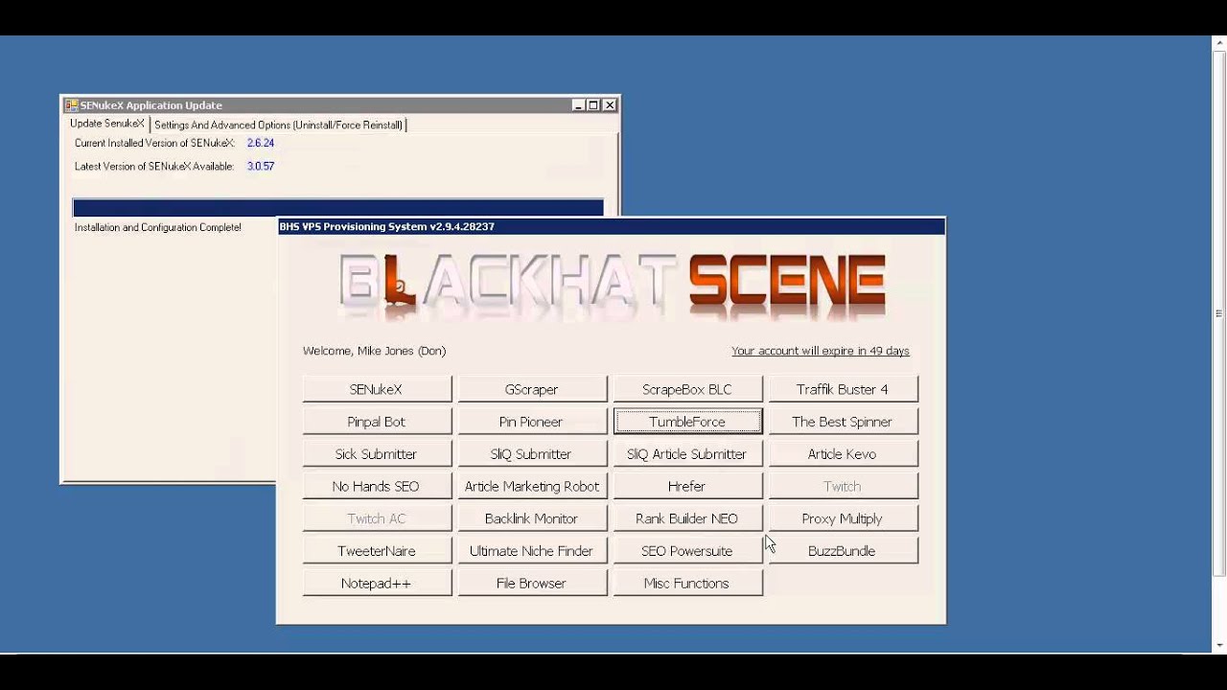Open Settings And Advanced Options tab
The image size is (1227, 690).
coord(278,125)
